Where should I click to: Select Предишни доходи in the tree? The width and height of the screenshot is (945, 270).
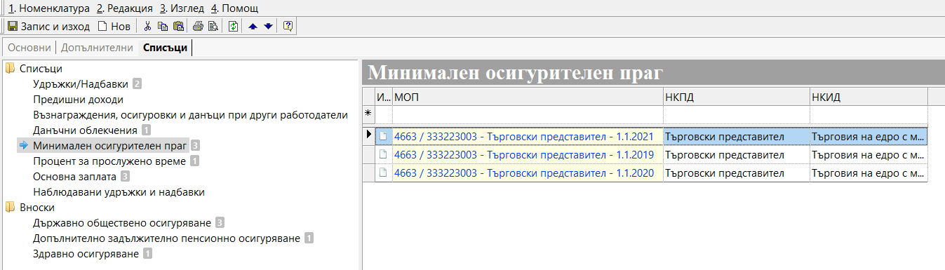point(78,100)
